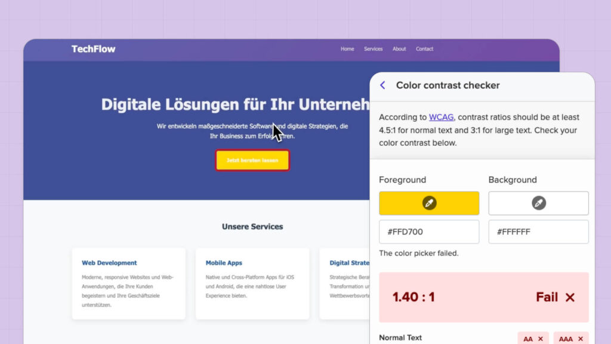
Task: Click the foreground hex field #FFD700
Action: tap(429, 232)
